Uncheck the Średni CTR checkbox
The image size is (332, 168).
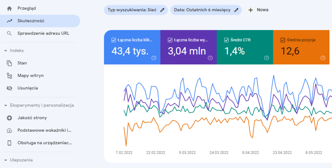pos(226,40)
